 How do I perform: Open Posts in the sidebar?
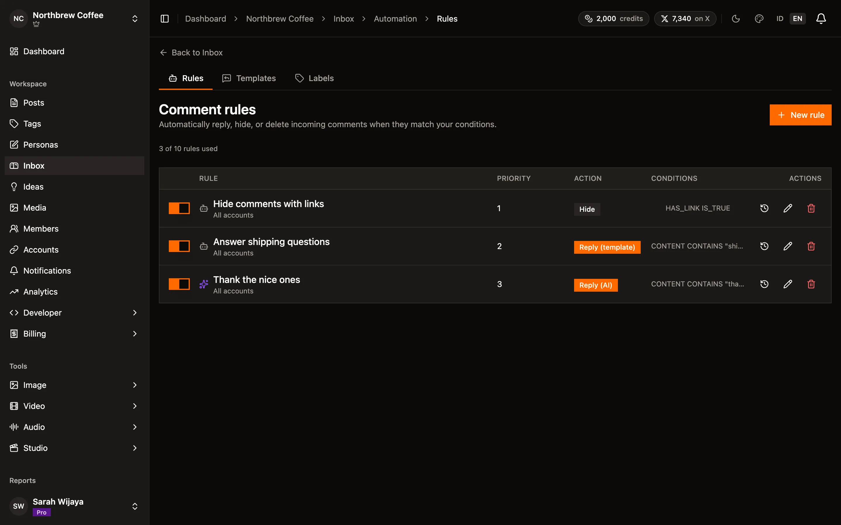(74, 103)
